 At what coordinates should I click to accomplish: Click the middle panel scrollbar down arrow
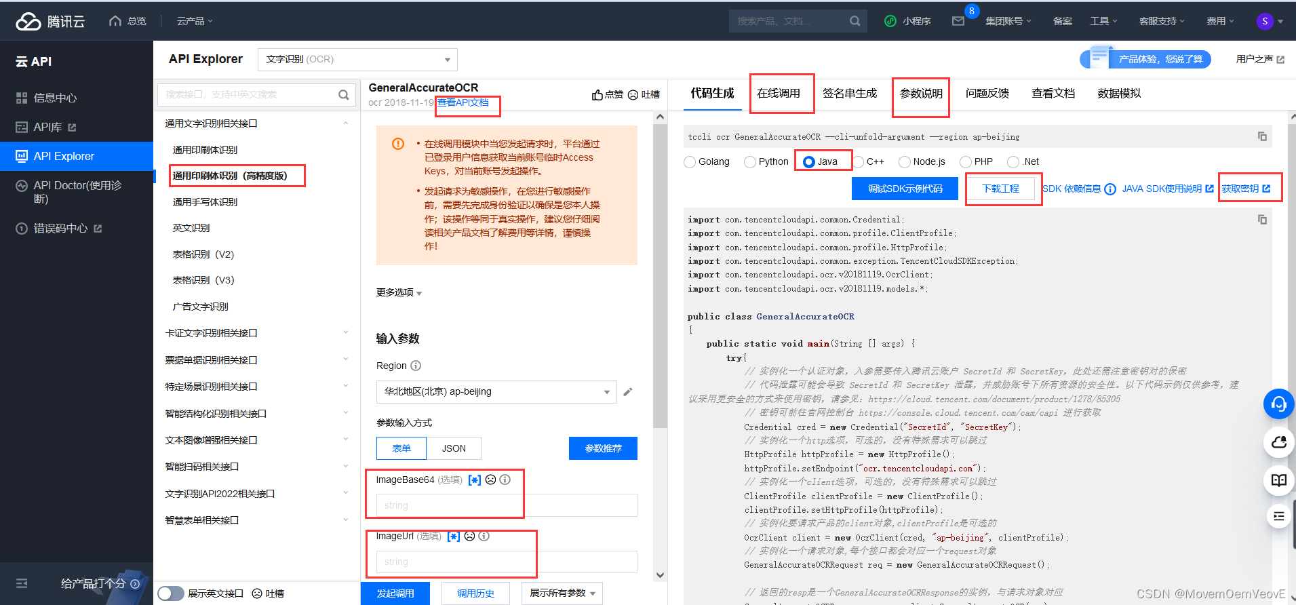[x=660, y=575]
